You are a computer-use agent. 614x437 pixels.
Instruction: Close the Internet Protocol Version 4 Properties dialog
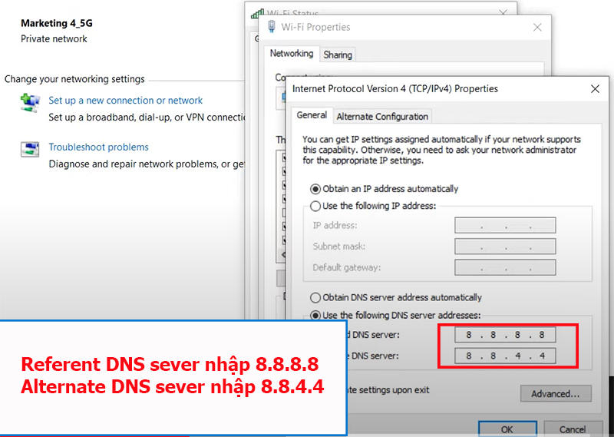[x=595, y=89]
